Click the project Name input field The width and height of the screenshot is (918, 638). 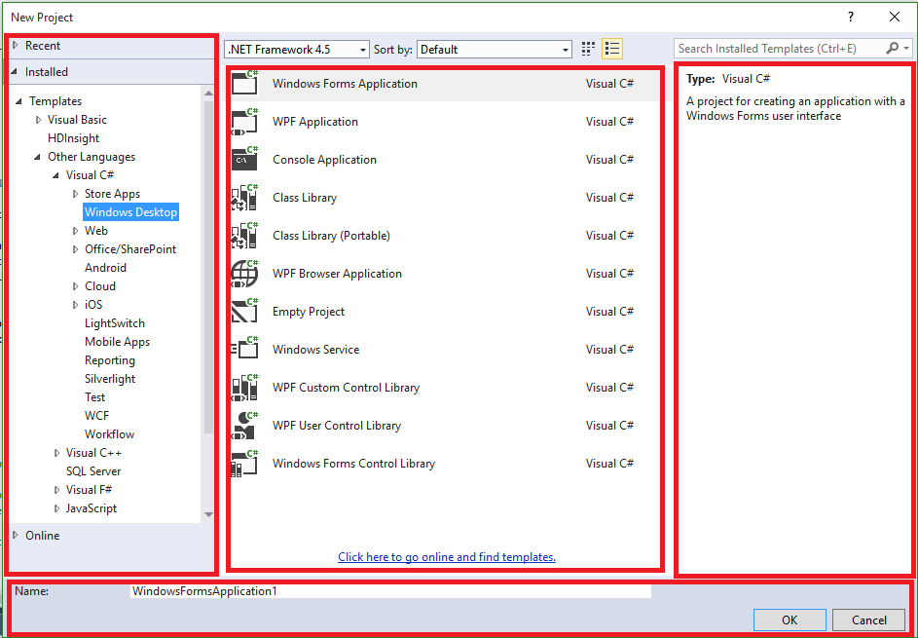tap(391, 591)
